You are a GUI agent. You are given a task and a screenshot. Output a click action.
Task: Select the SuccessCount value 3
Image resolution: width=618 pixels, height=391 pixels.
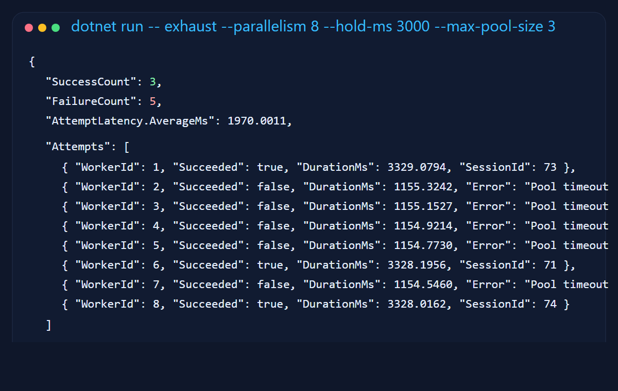[x=153, y=82]
